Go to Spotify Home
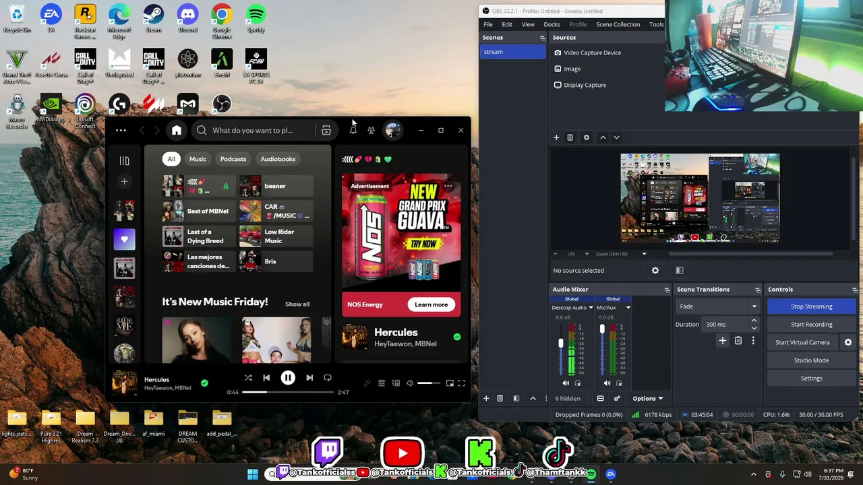Viewport: 863px width, 485px height. pos(177,130)
